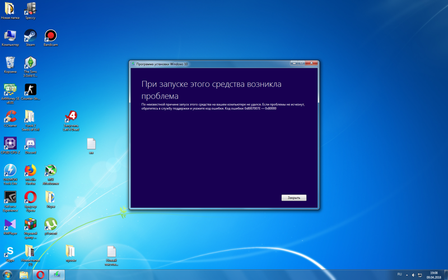The height and width of the screenshot is (280, 448).
Task: Launch Mozilla Firefox desktop shortcut
Action: 30,174
